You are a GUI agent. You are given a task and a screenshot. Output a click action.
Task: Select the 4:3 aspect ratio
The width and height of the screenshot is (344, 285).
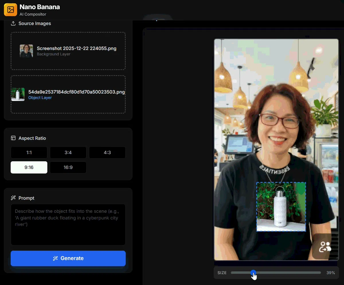(107, 152)
